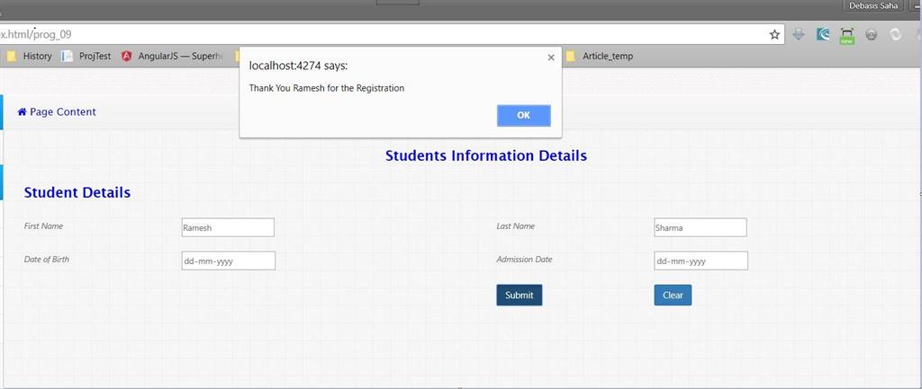Open the Debasis Saha profile button
The image size is (922, 389).
point(873,5)
